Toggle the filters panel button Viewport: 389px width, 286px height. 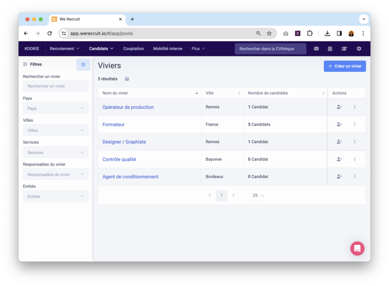point(83,64)
